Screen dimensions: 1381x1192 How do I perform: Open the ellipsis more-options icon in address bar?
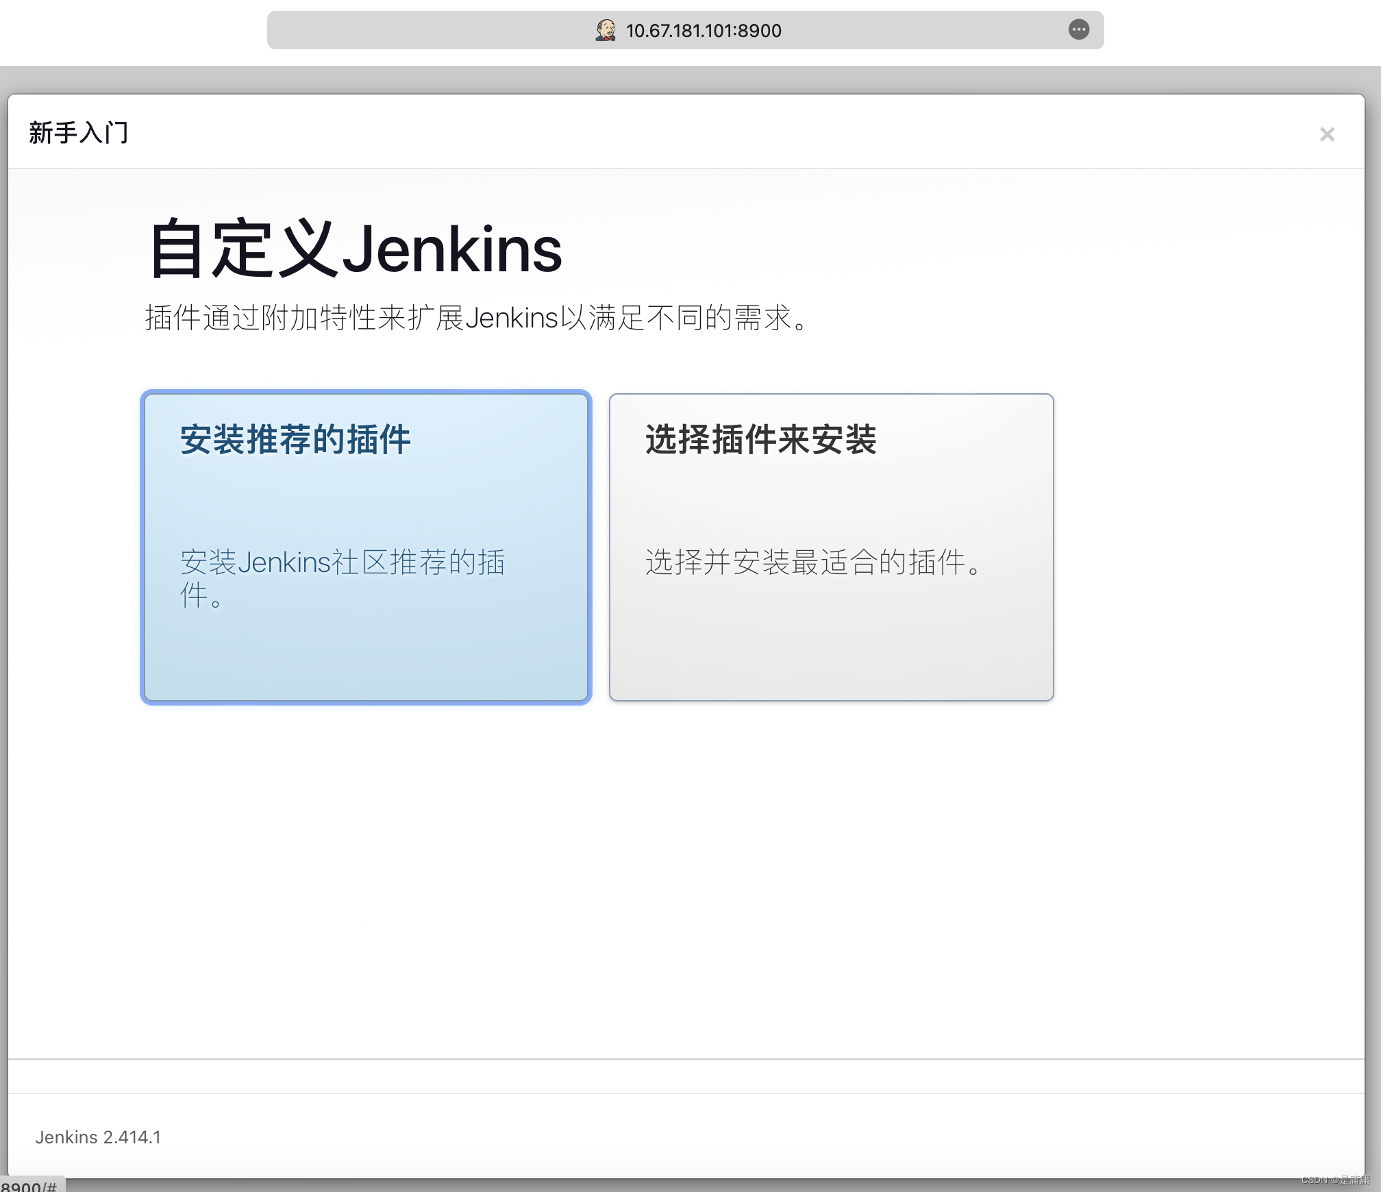(x=1078, y=29)
